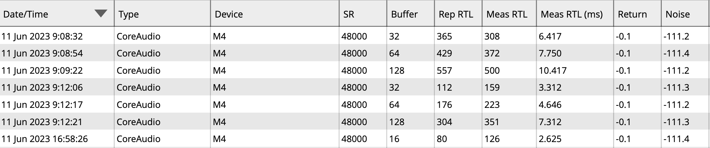Select the 9:09:22 result row
The image size is (710, 148).
(x=42, y=70)
